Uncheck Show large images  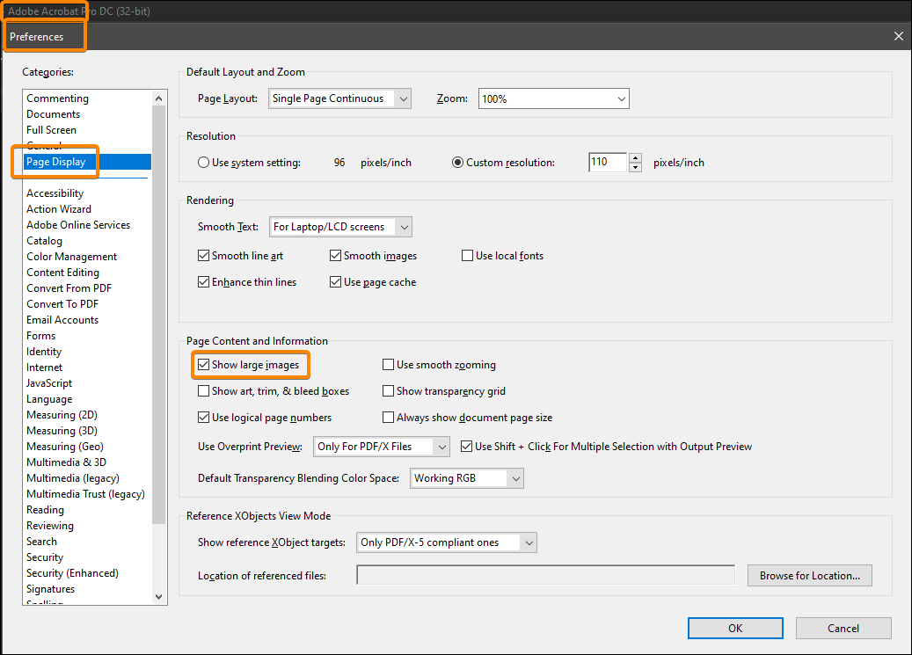[206, 364]
